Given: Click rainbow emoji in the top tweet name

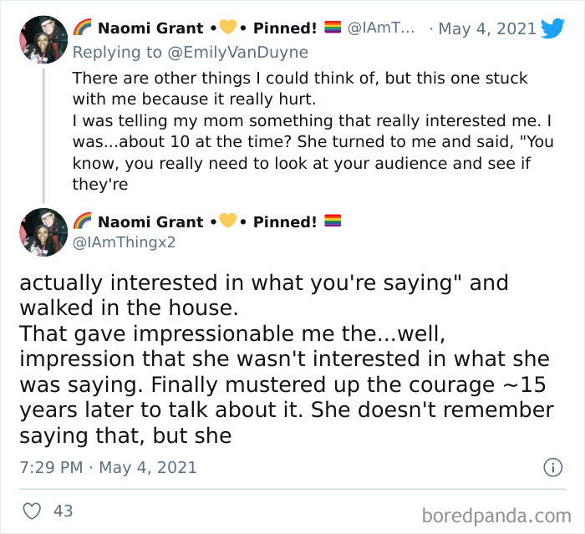Looking at the screenshot, I should (82, 28).
